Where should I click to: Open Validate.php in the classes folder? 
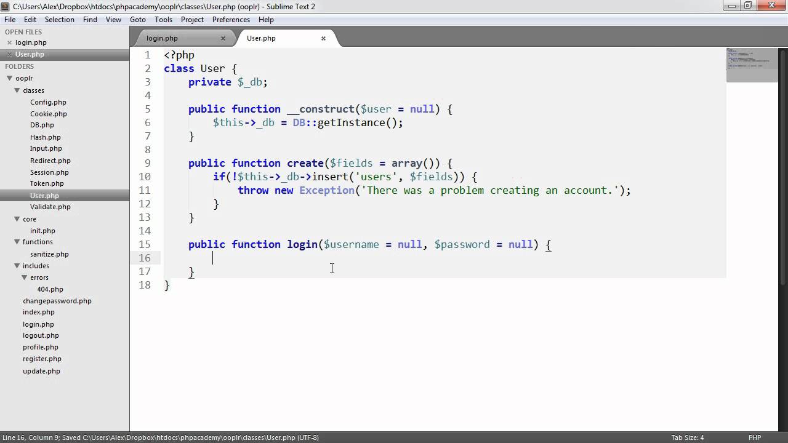click(50, 207)
